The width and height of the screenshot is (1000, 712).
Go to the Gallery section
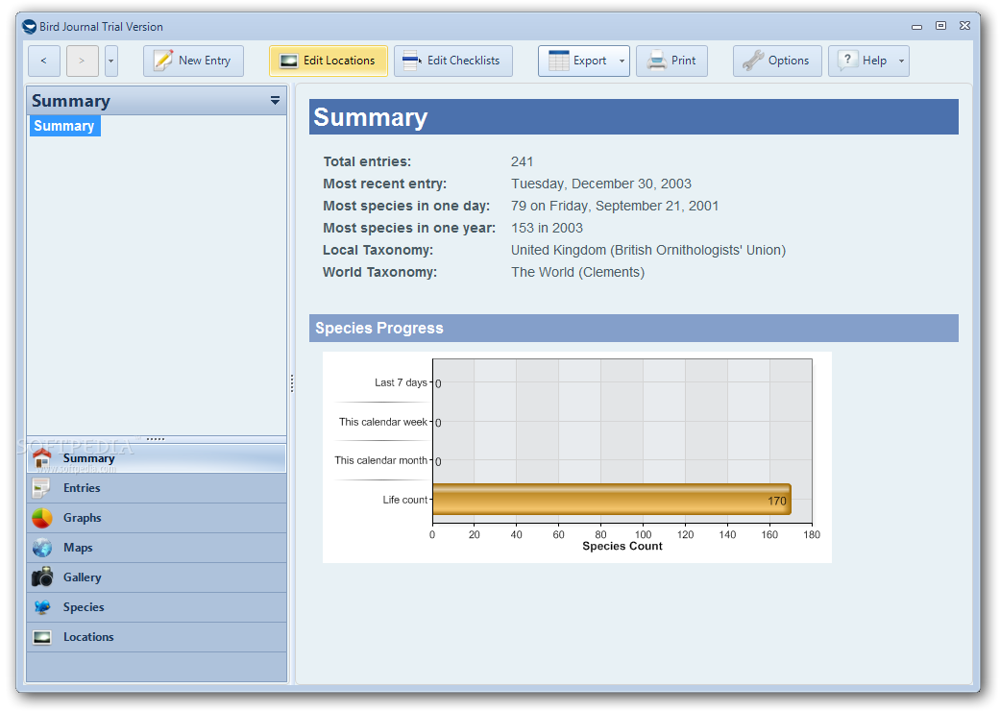(157, 577)
